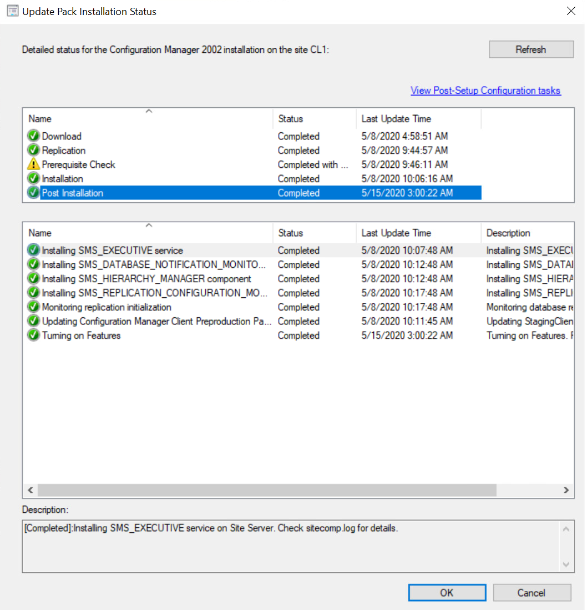
Task: Click the window icon in the title bar
Action: (12, 11)
